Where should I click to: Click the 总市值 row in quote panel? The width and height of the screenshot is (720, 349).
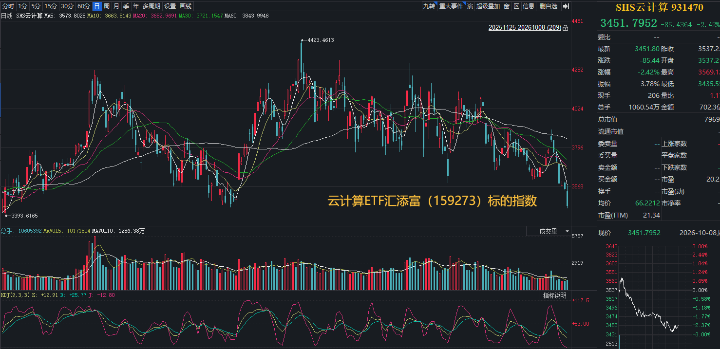coord(659,119)
